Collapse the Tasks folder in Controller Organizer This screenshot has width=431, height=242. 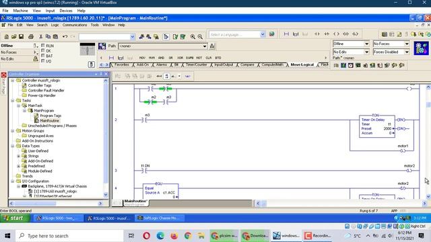tap(13, 100)
